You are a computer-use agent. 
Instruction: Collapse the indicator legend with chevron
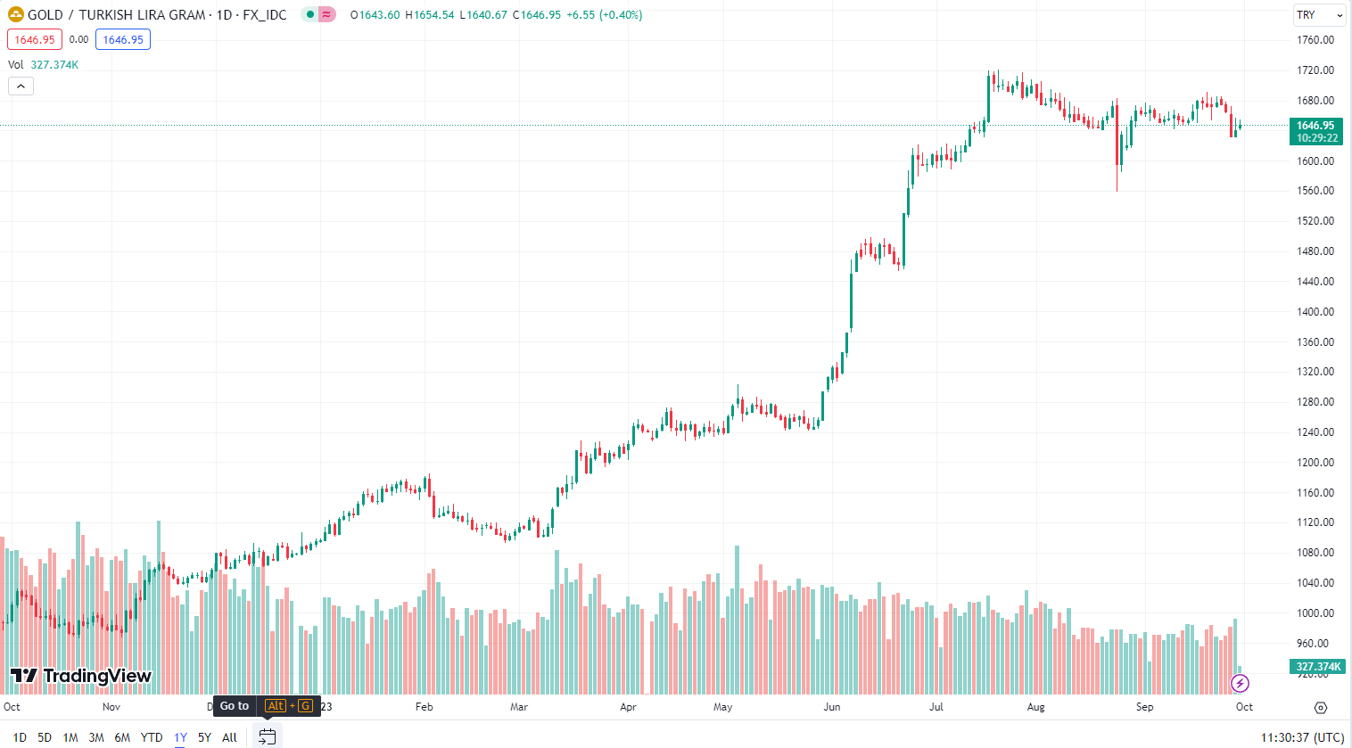21,86
